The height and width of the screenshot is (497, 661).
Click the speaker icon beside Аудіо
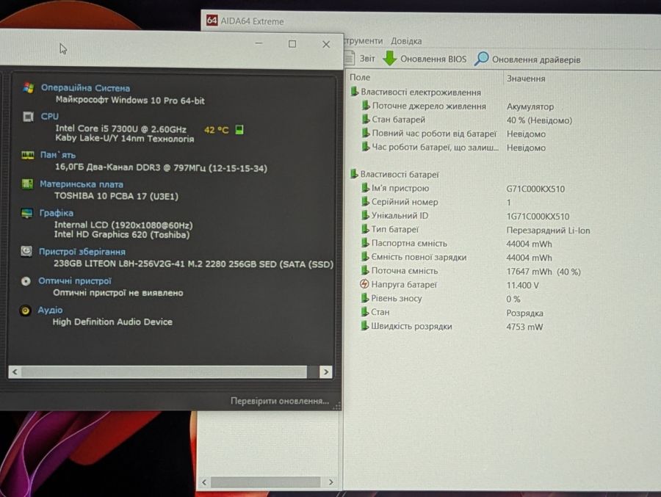(x=25, y=311)
